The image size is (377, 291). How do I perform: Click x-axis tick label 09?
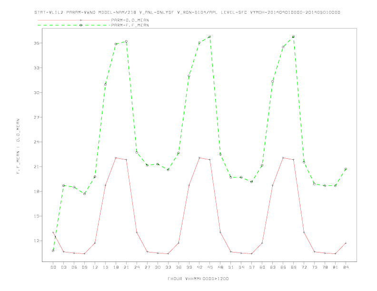click(84, 267)
